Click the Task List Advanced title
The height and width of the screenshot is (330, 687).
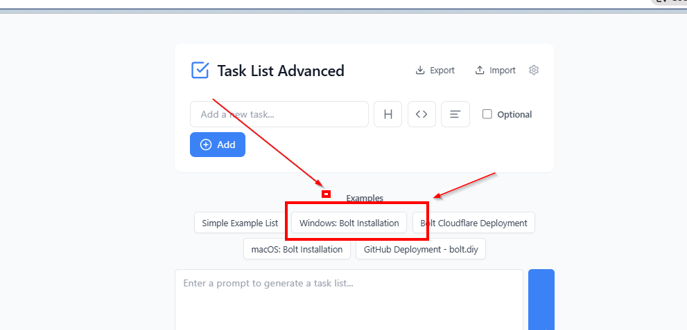[x=280, y=71]
